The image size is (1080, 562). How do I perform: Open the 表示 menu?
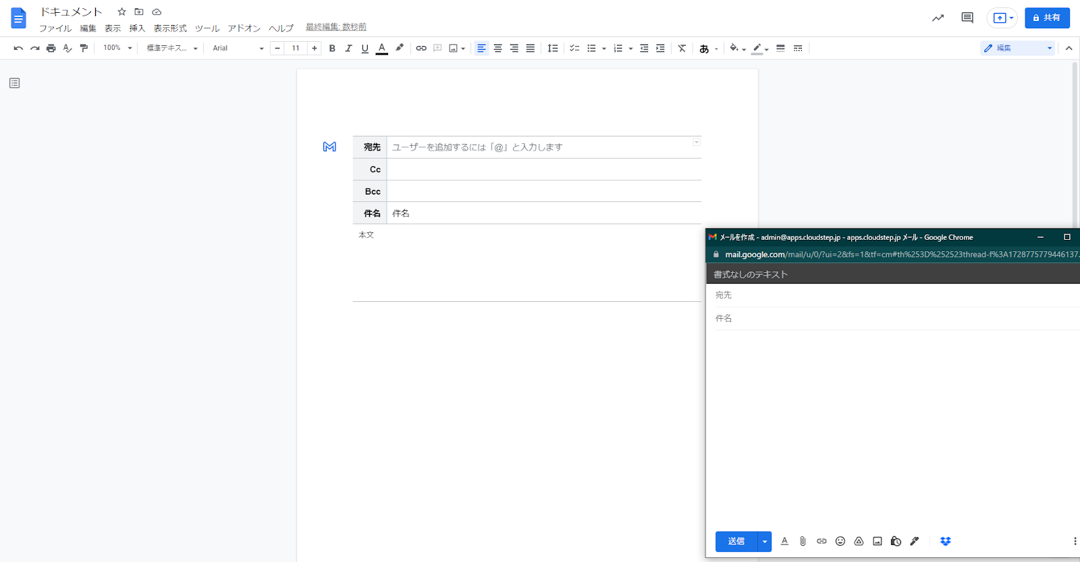click(113, 28)
